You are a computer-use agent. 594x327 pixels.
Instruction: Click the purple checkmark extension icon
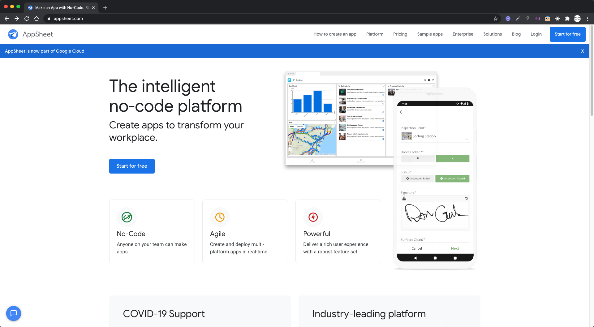coord(508,19)
